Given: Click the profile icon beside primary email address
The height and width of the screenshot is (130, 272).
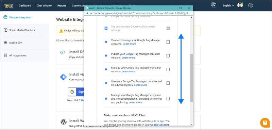Looking at the screenshot, I should tap(106, 28).
